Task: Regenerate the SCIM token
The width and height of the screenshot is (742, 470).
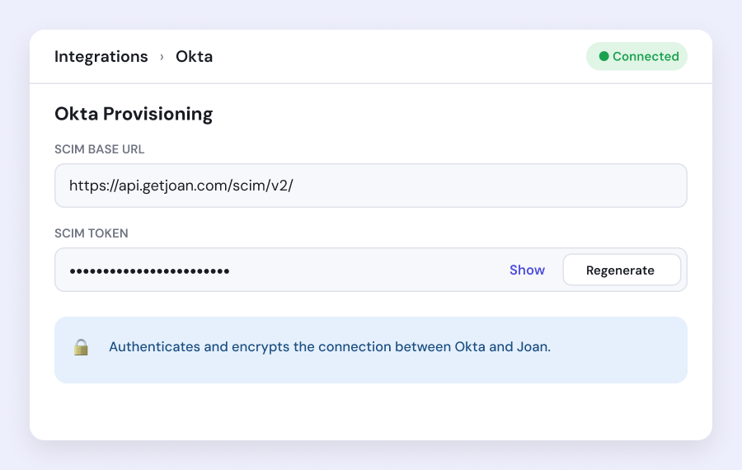Action: pyautogui.click(x=622, y=270)
